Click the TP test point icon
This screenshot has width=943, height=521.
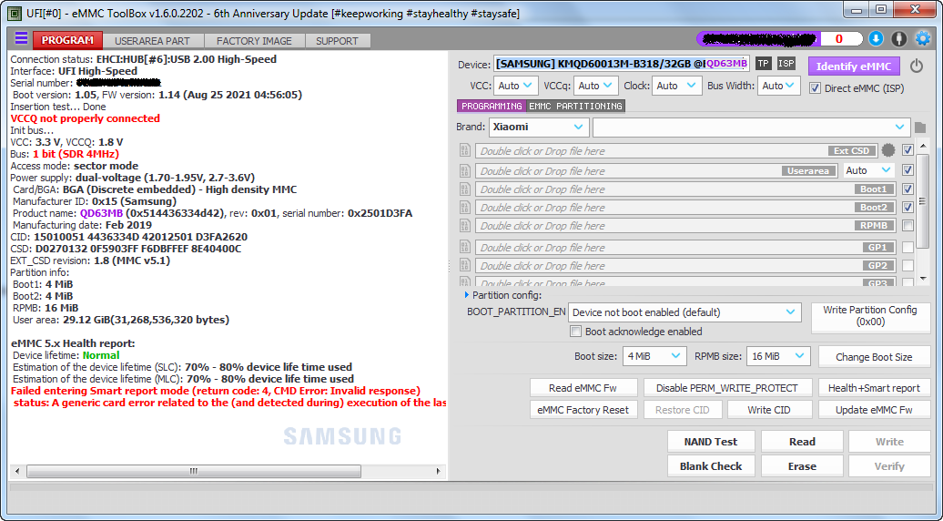point(763,64)
